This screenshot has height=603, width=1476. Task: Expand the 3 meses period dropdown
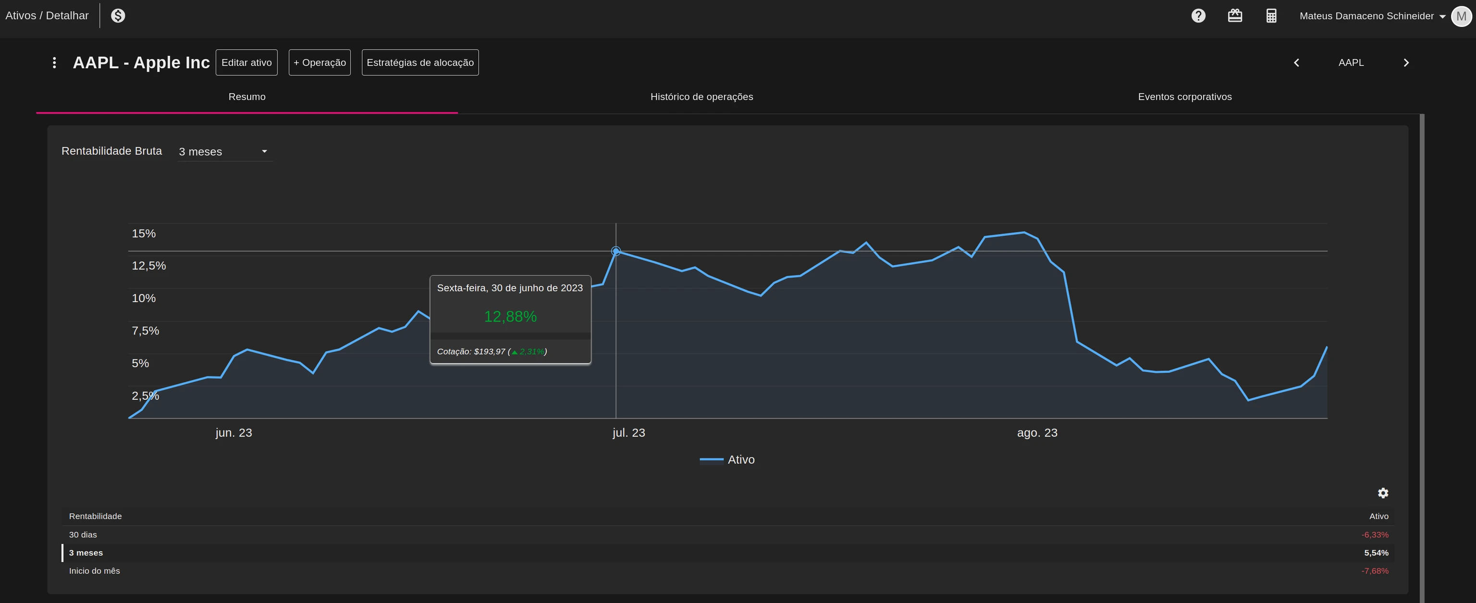coord(224,151)
